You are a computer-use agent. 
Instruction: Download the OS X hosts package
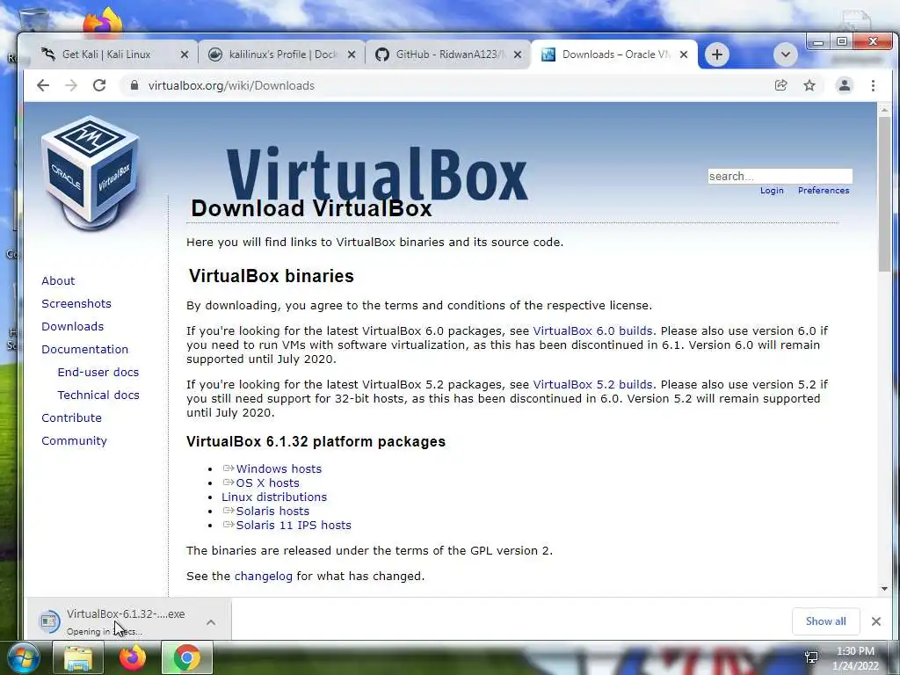coord(267,483)
